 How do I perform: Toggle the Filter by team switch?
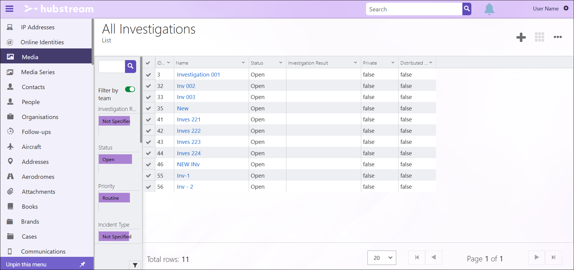[130, 89]
